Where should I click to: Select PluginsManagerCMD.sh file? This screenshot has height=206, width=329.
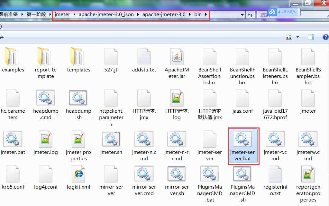pos(242,184)
